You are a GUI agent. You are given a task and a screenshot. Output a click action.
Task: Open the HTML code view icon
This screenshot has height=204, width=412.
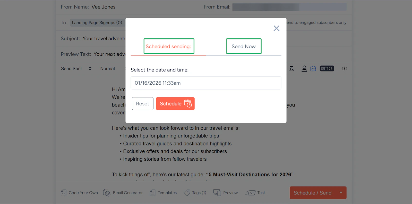344,69
